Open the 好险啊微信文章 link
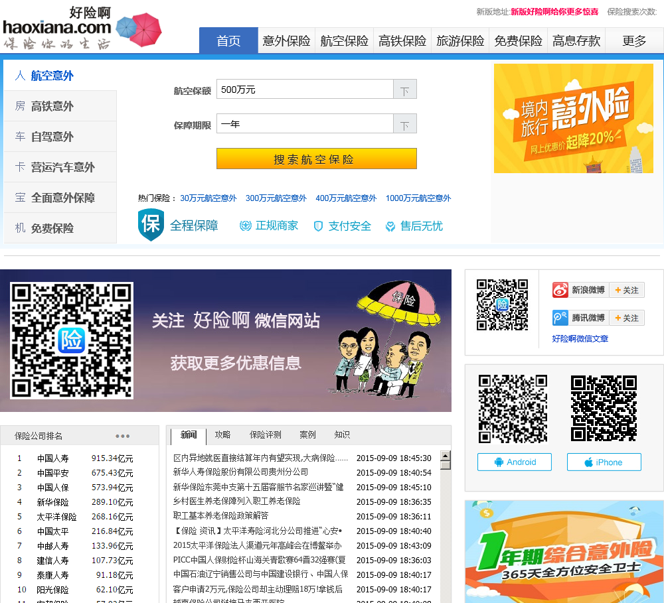The height and width of the screenshot is (603, 664). [x=580, y=338]
